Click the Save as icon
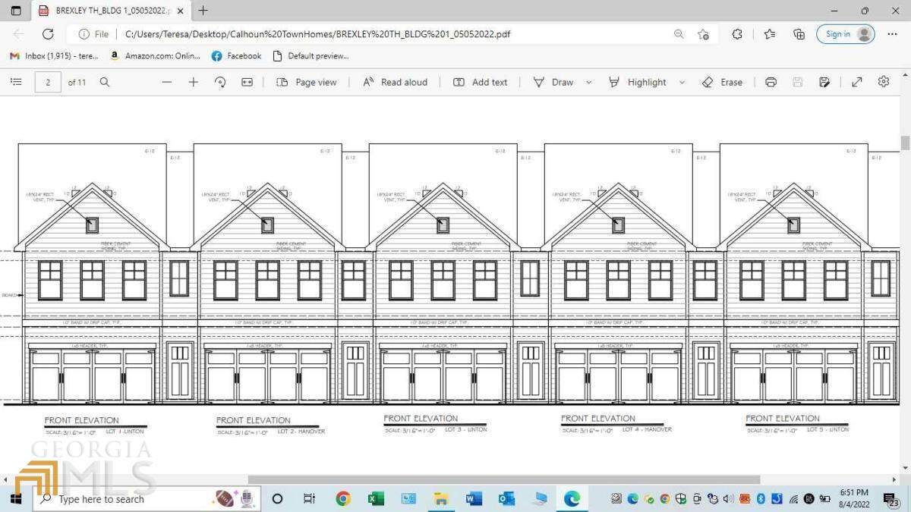The height and width of the screenshot is (512, 911). point(824,82)
